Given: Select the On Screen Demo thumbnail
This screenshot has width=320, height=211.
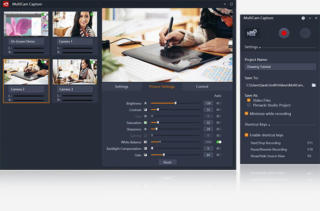Looking at the screenshot, I should 26,24.
